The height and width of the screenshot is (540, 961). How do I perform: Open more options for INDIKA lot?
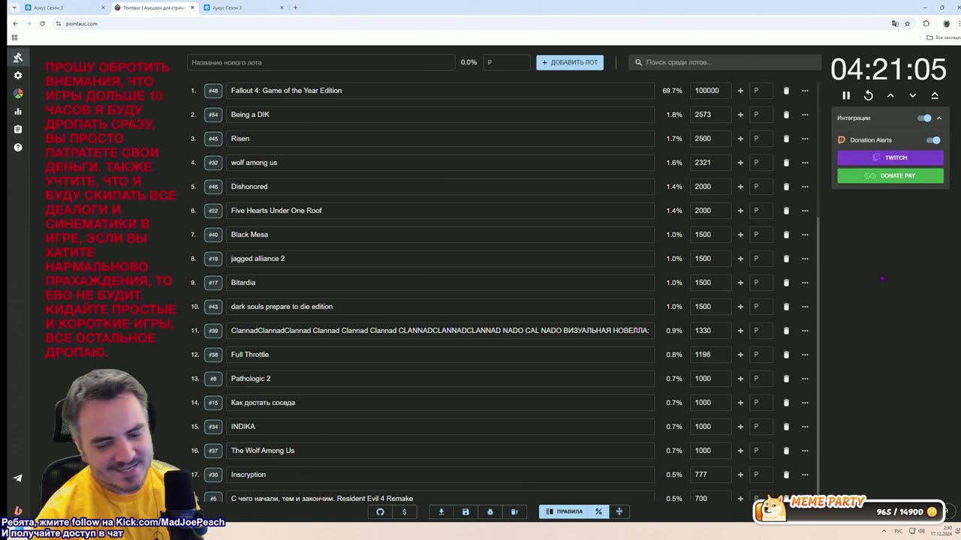pos(805,427)
